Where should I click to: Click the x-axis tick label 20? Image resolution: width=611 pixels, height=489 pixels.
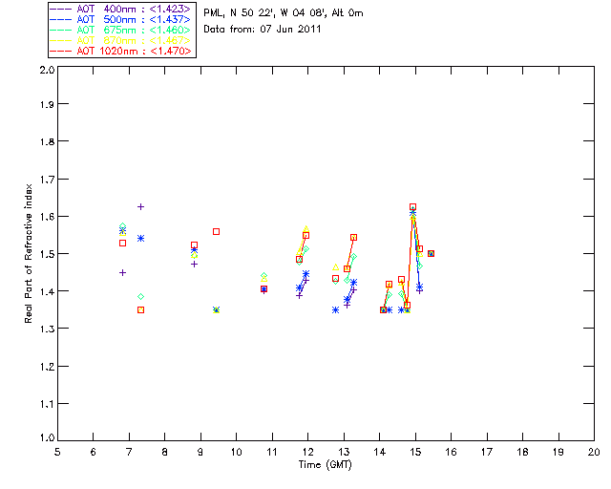[594, 452]
